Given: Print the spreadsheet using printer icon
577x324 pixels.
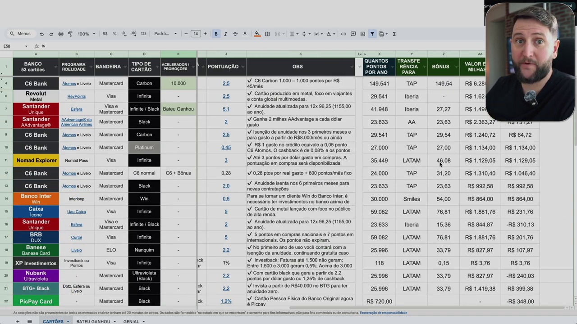Looking at the screenshot, I should coord(61,34).
